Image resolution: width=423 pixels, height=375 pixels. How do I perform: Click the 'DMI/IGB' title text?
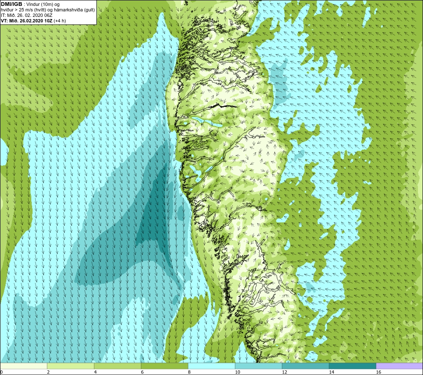click(11, 4)
